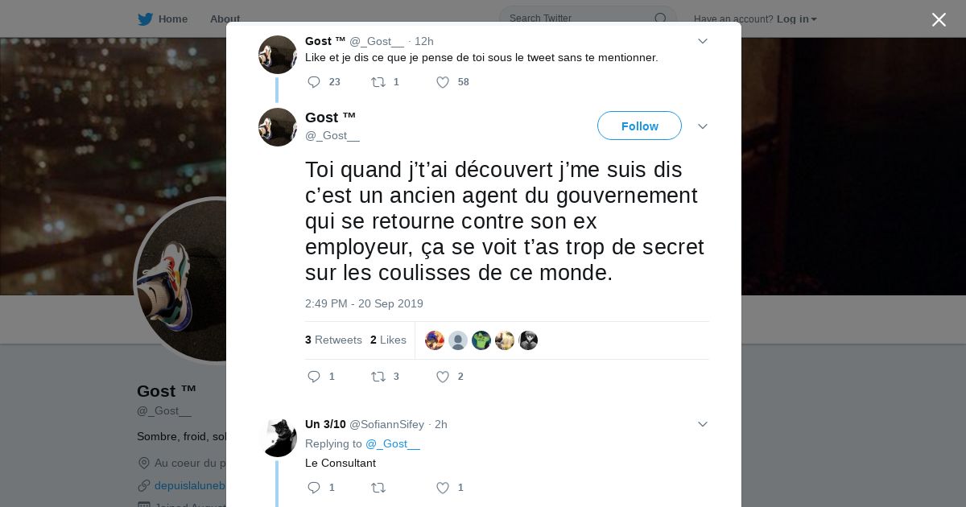
Task: Like the top tweet with 58 likes
Action: (x=443, y=82)
